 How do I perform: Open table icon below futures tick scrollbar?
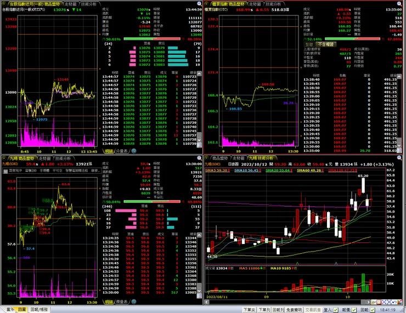point(199,145)
